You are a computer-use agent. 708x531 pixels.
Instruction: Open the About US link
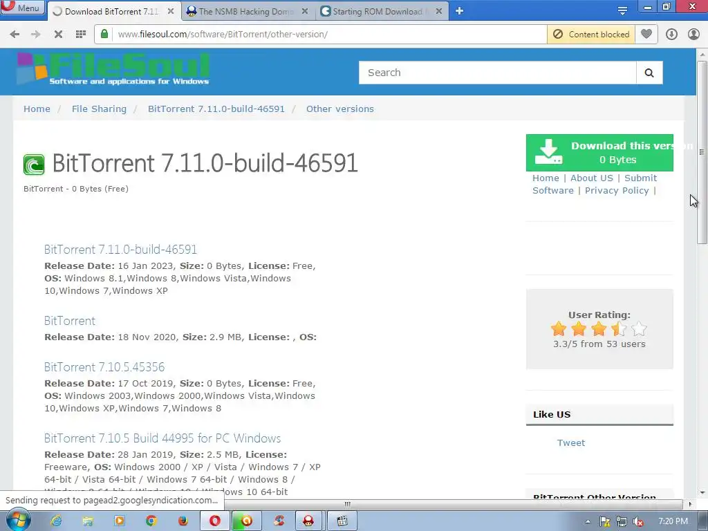tap(592, 178)
